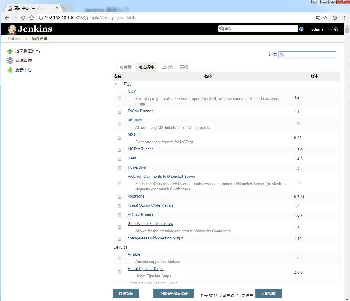This screenshot has width=350, height=301.
Task: Open the 高级 tab
Action: click(x=184, y=67)
